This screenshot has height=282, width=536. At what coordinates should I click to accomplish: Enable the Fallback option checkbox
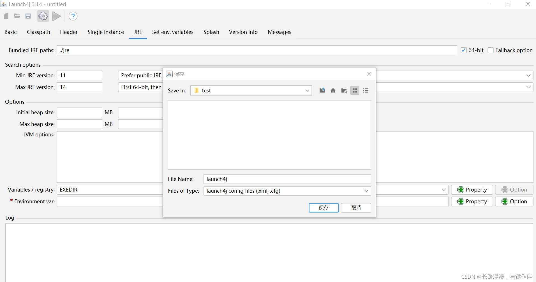pyautogui.click(x=491, y=50)
